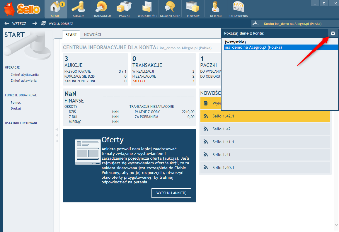The height and width of the screenshot is (232, 339).
Task: Click RSS icon next to Sello 1.40.1
Action: click(206, 168)
